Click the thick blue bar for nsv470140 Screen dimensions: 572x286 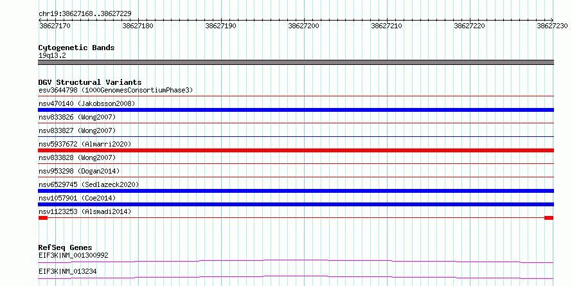296,110
